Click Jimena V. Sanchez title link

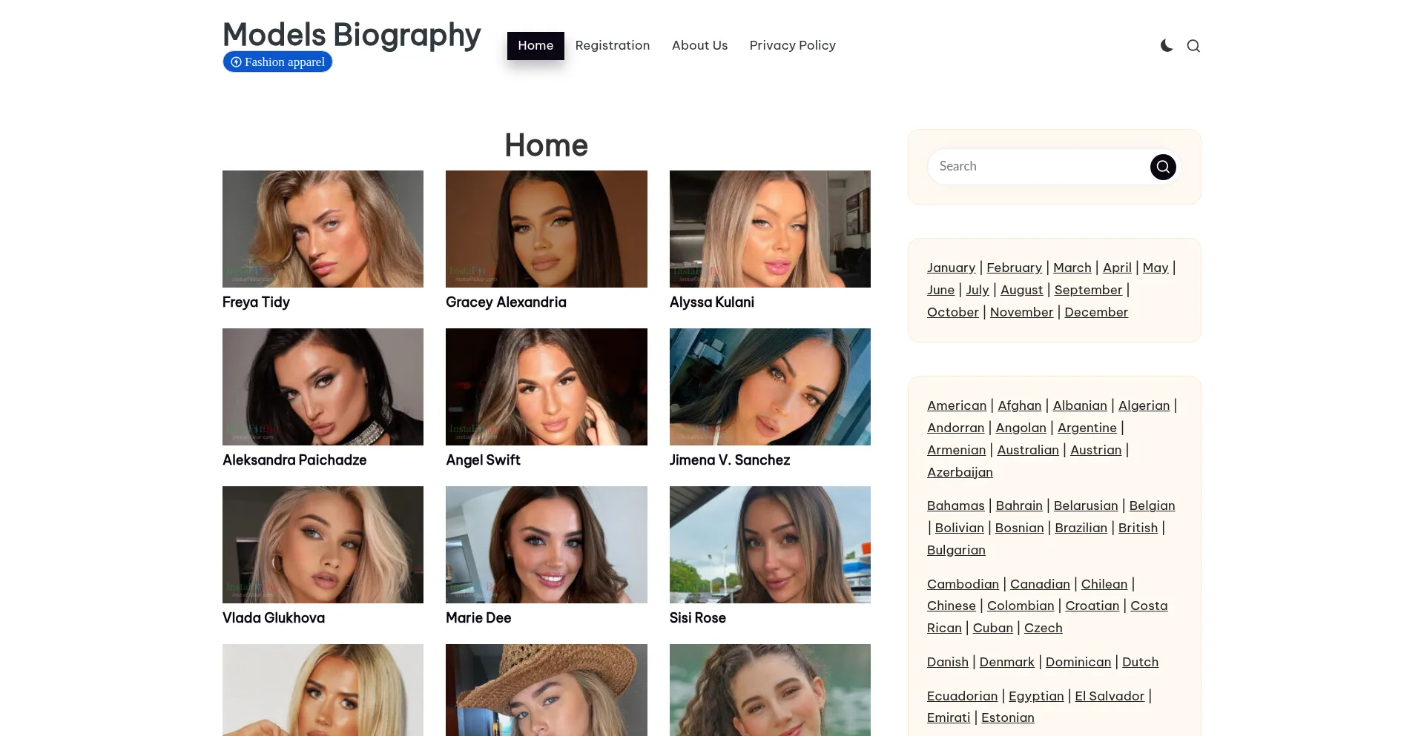pyautogui.click(x=730, y=460)
